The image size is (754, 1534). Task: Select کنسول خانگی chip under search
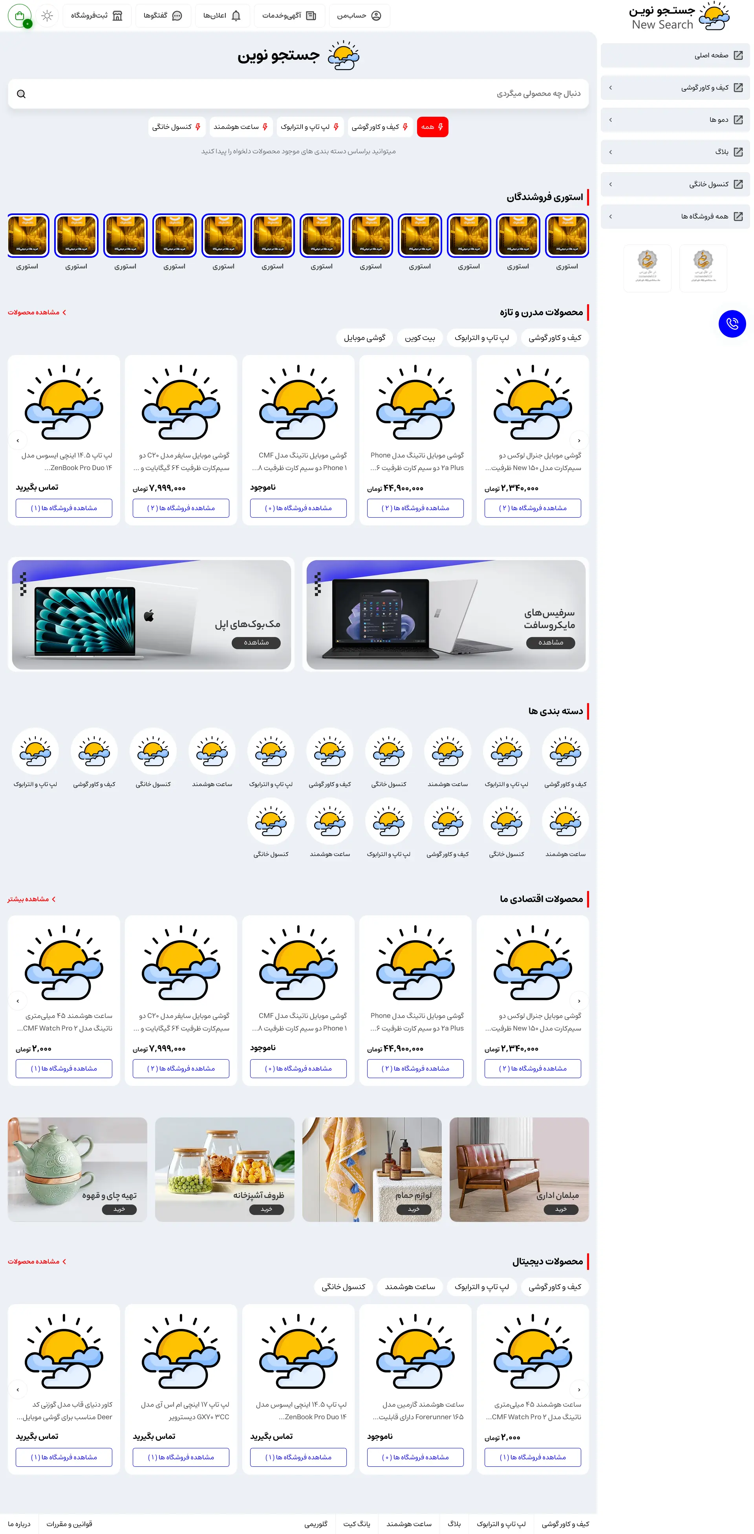pyautogui.click(x=177, y=127)
